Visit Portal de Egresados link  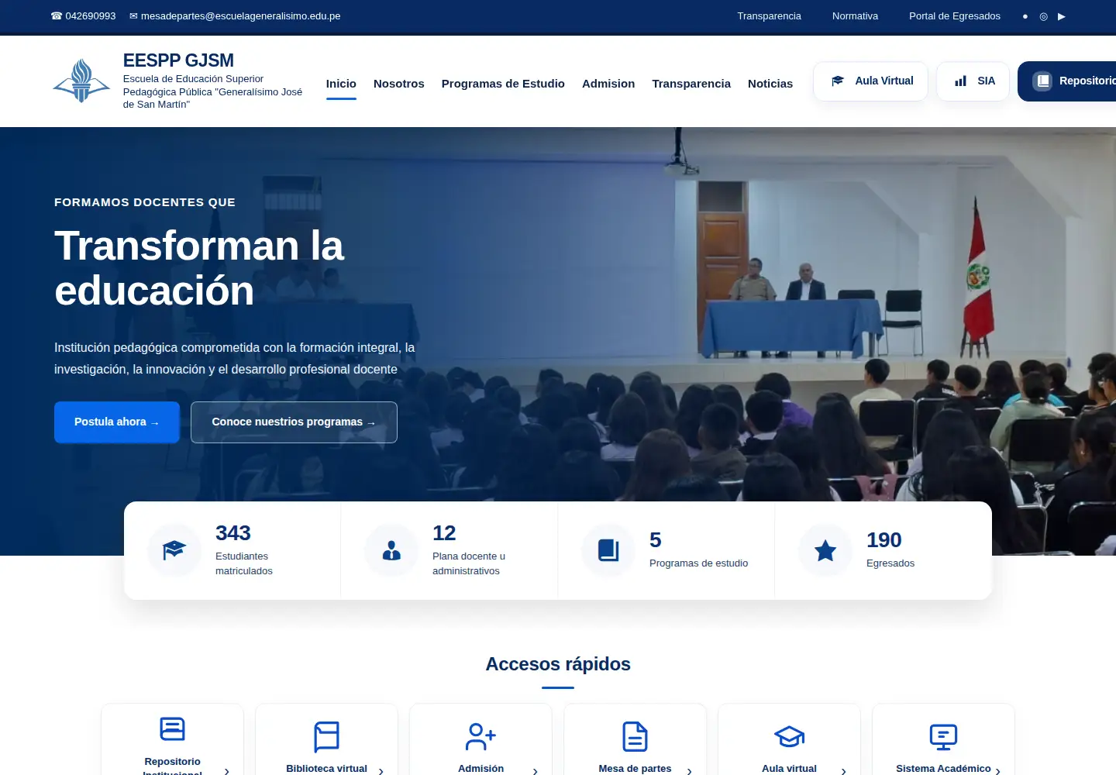pos(955,16)
